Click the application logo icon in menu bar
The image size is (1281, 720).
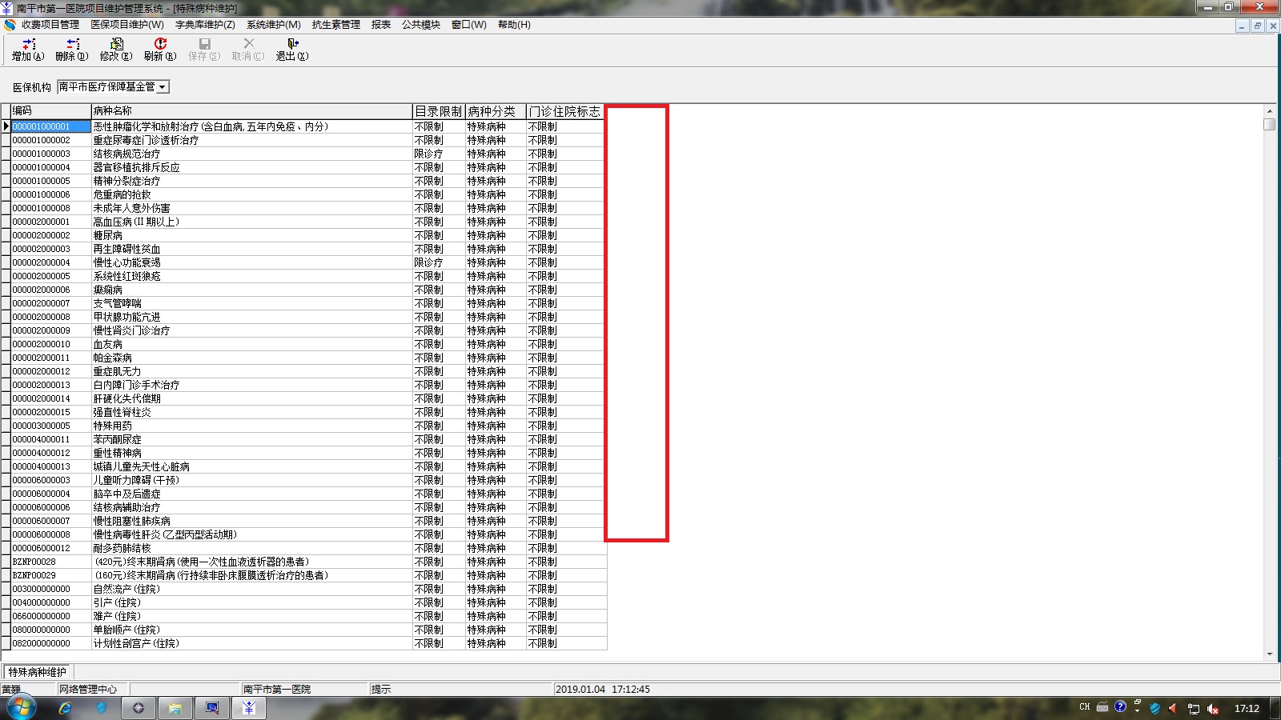coord(10,25)
